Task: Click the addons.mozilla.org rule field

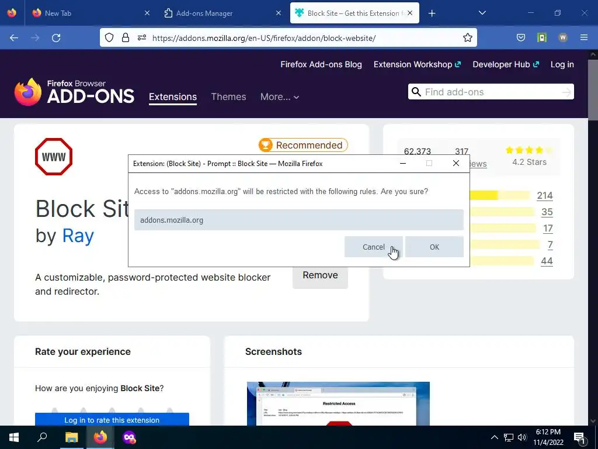Action: [299, 220]
